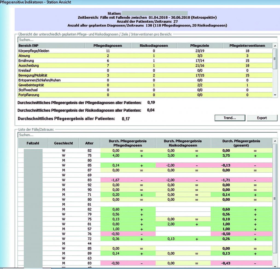Select the Ausscheidung row
Viewport: 280px width, 269px height.
145,66
